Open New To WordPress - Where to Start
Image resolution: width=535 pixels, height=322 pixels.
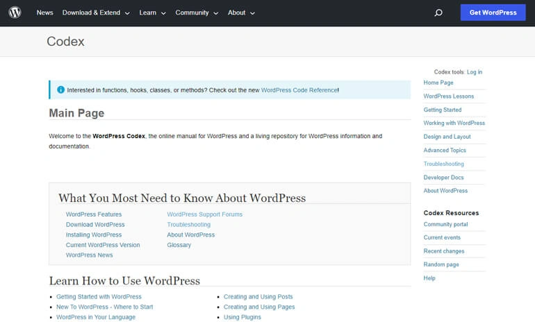[104, 307]
